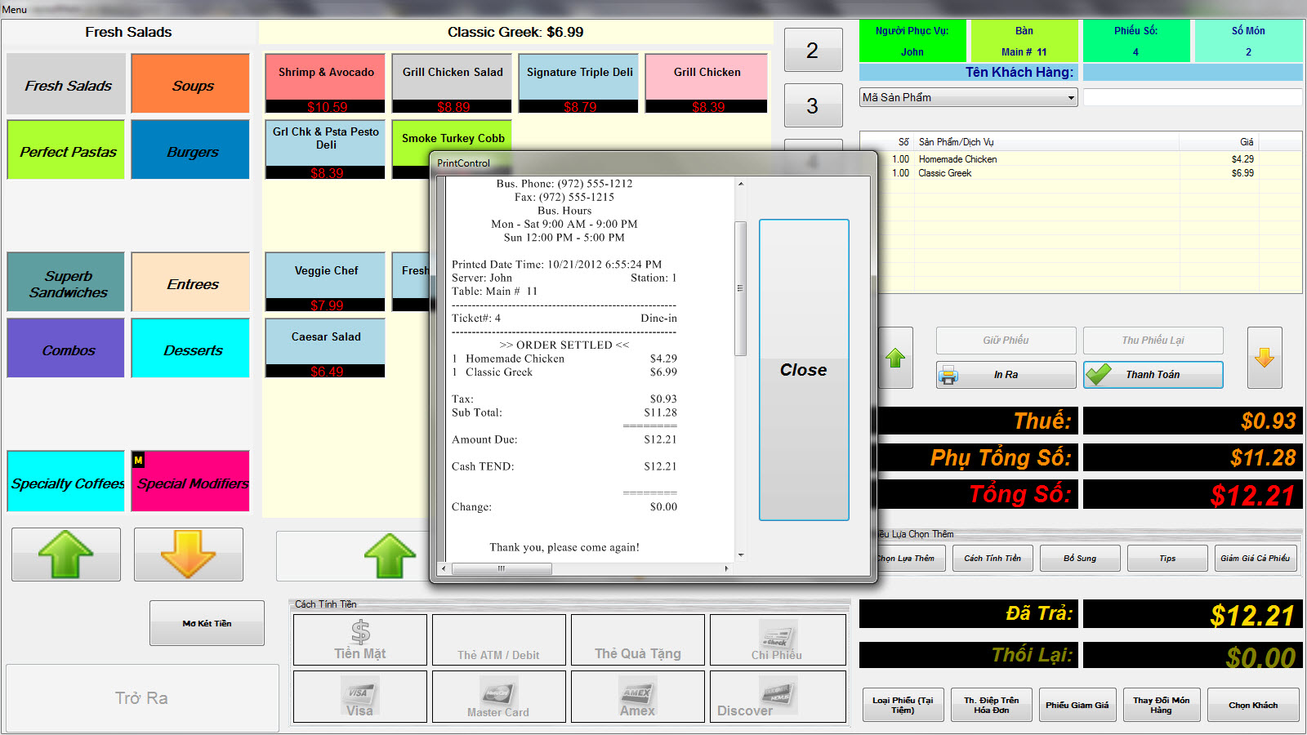Add Shrimp & Avocado salad to order

coord(325,82)
